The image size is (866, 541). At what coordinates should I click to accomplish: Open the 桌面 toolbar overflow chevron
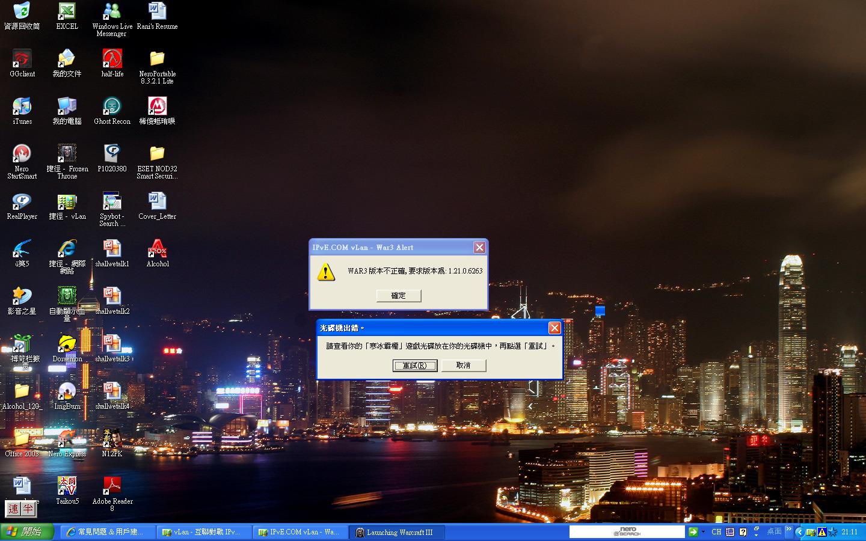click(x=788, y=531)
